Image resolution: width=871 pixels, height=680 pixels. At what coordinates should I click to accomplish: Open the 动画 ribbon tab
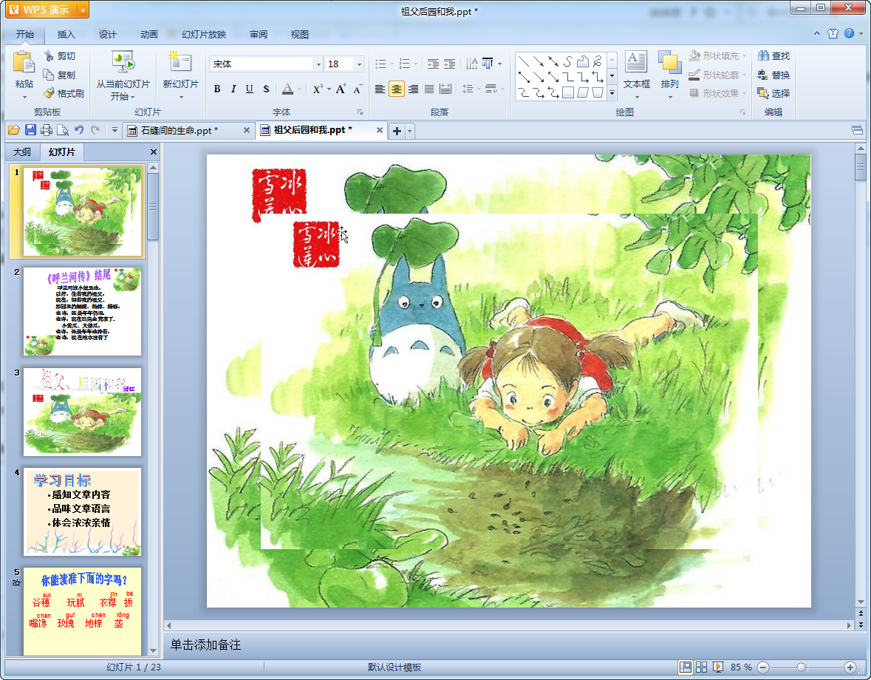(x=149, y=35)
